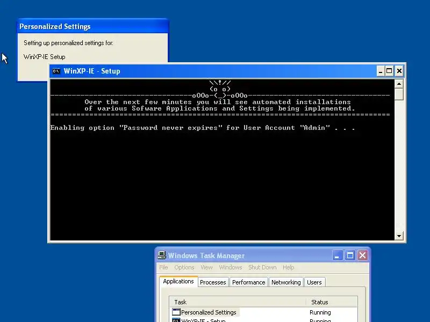Click the "Enabling option" console output line
Image resolution: width=430 pixels, height=322 pixels.
click(x=203, y=128)
